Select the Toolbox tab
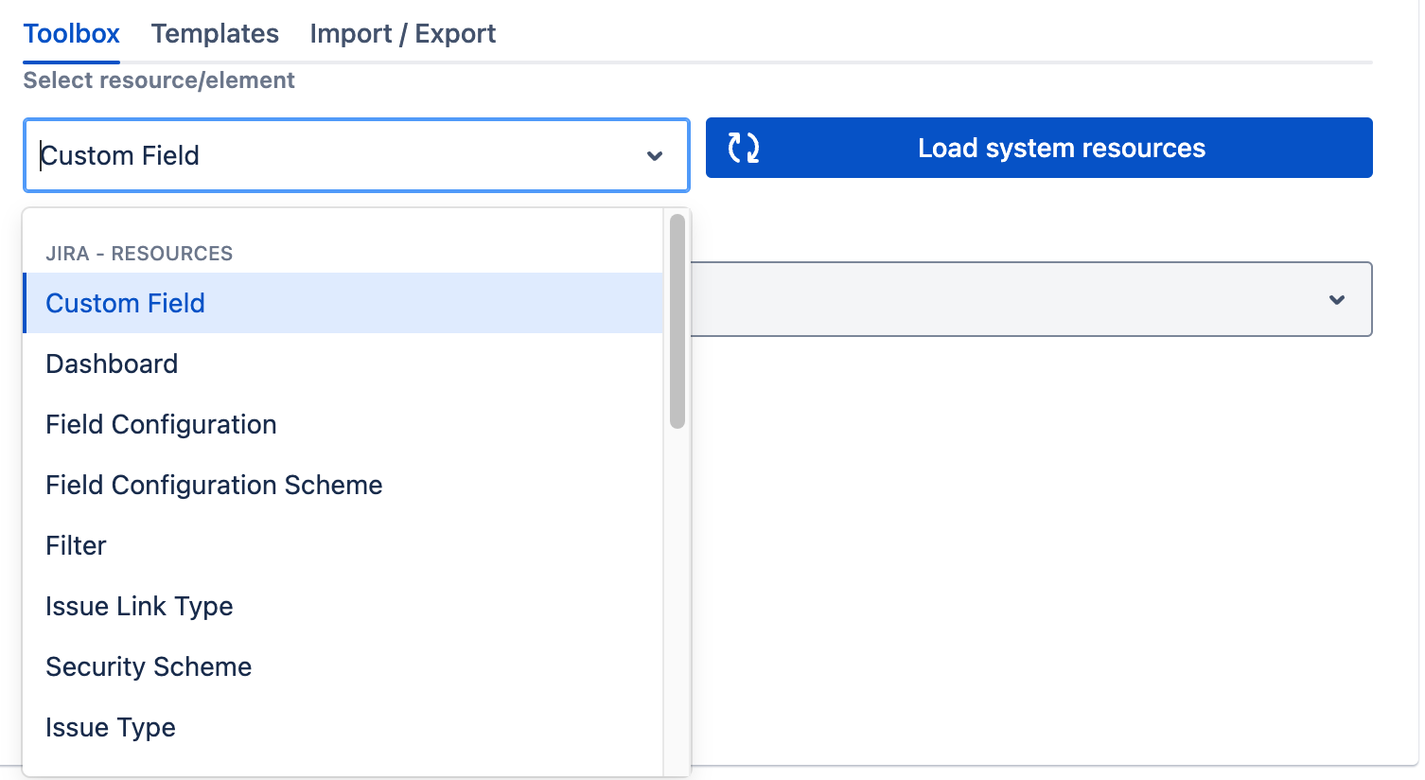The height and width of the screenshot is (780, 1425). click(72, 34)
